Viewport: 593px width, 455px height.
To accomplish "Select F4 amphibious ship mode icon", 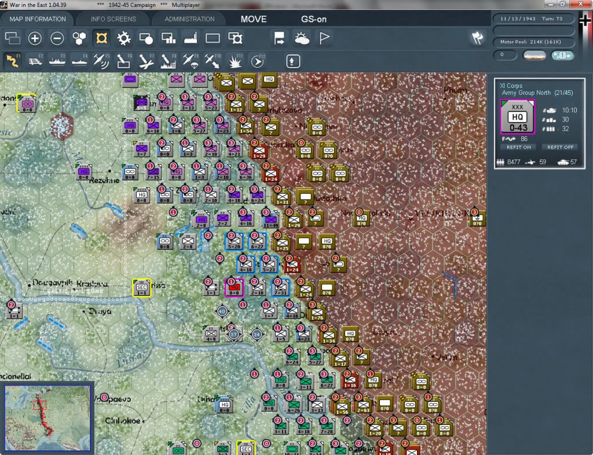I will 79,61.
